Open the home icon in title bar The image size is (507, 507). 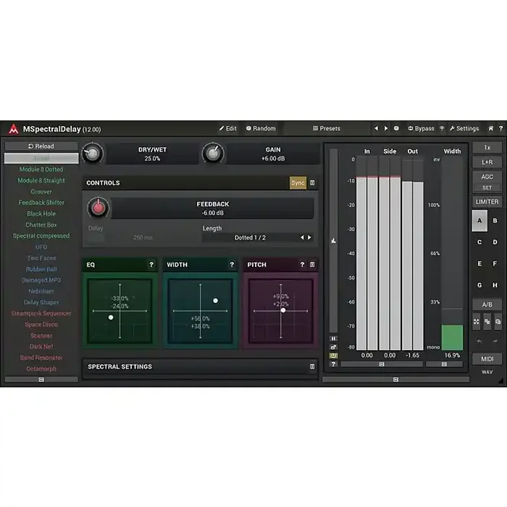tap(490, 128)
